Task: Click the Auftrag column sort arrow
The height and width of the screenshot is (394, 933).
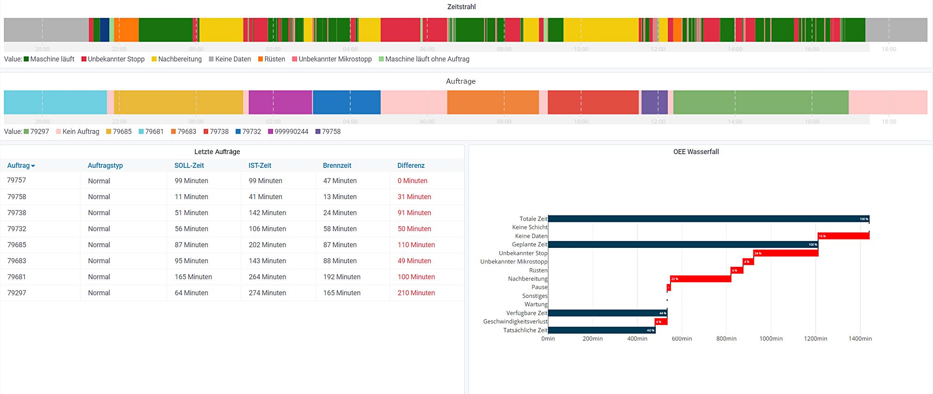Action: point(33,166)
